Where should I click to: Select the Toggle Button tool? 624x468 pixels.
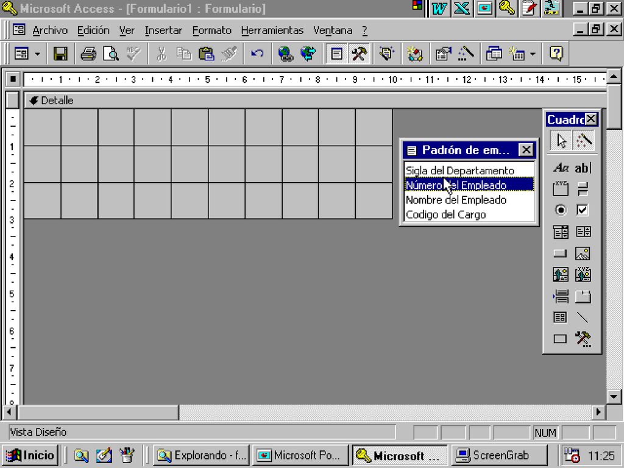click(583, 189)
